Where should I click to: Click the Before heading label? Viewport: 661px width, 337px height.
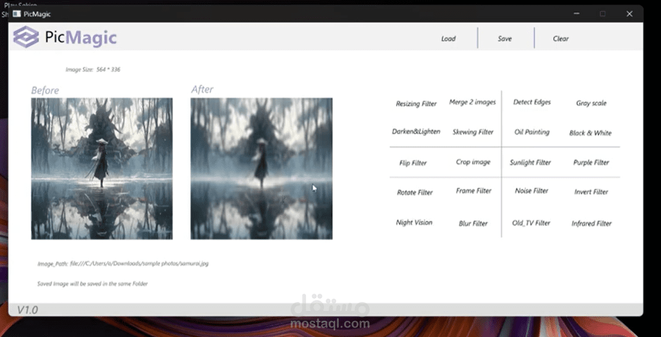[45, 90]
